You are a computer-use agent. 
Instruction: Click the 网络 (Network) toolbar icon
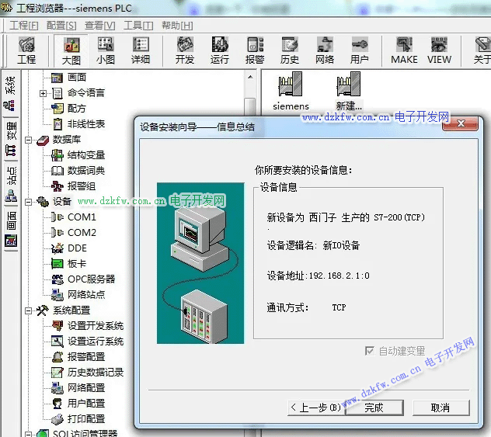pos(325,50)
